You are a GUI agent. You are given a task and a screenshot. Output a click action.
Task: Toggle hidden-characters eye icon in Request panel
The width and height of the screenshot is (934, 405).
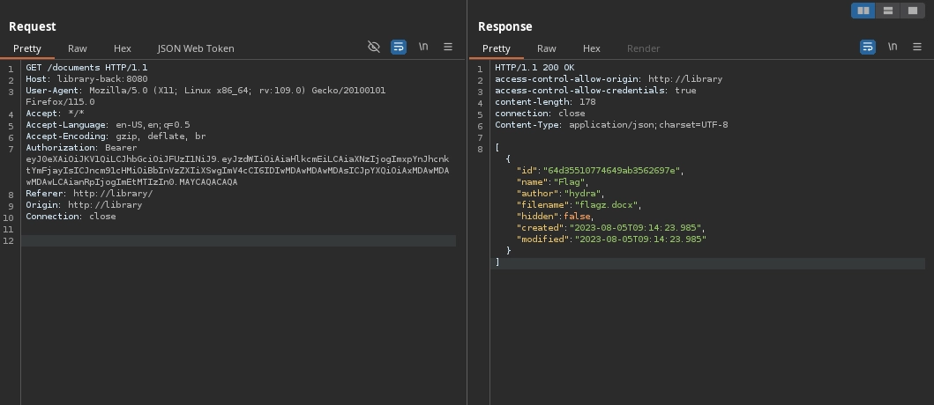click(374, 47)
